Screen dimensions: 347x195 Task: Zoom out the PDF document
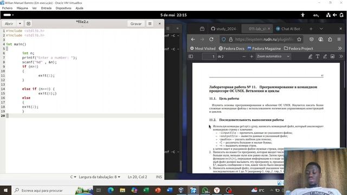244,56
